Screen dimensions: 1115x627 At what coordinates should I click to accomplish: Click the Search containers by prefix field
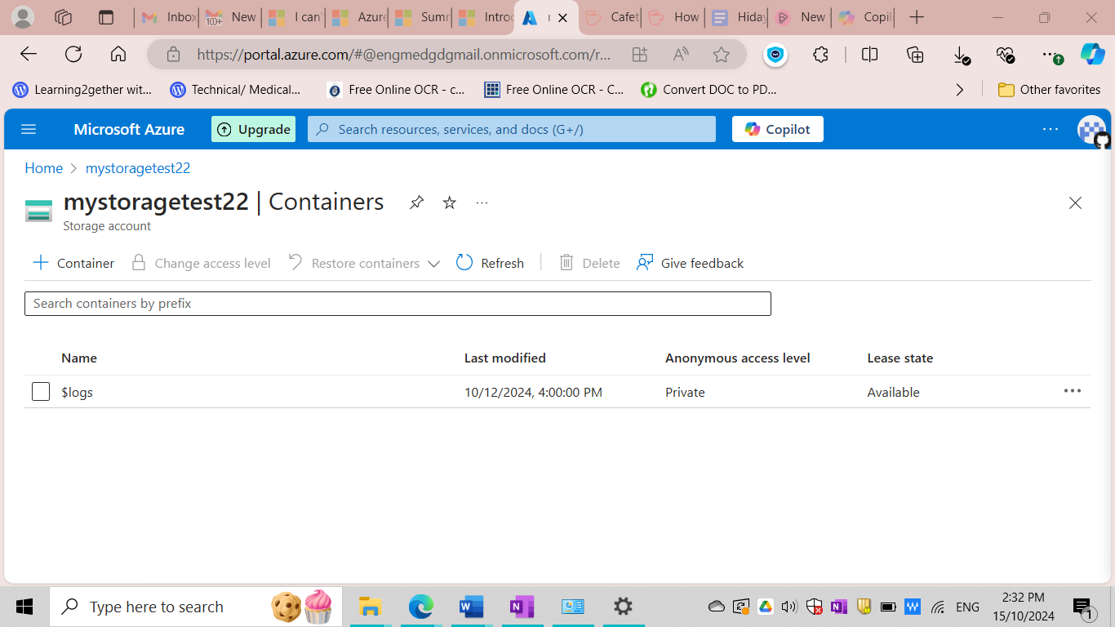click(x=398, y=303)
